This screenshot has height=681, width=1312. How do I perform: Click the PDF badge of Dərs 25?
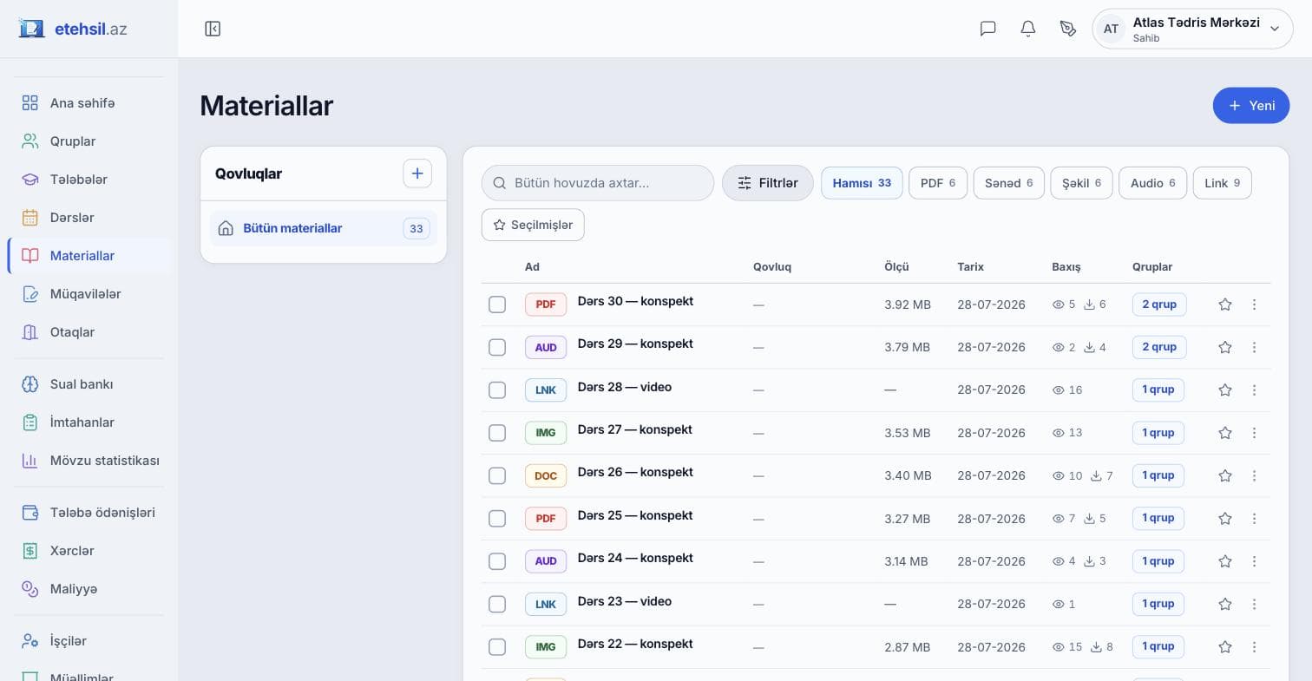click(x=546, y=519)
